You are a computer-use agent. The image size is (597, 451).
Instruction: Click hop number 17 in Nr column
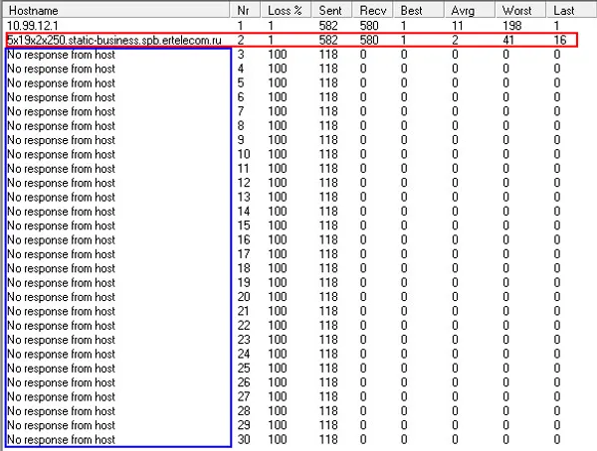pyautogui.click(x=244, y=254)
